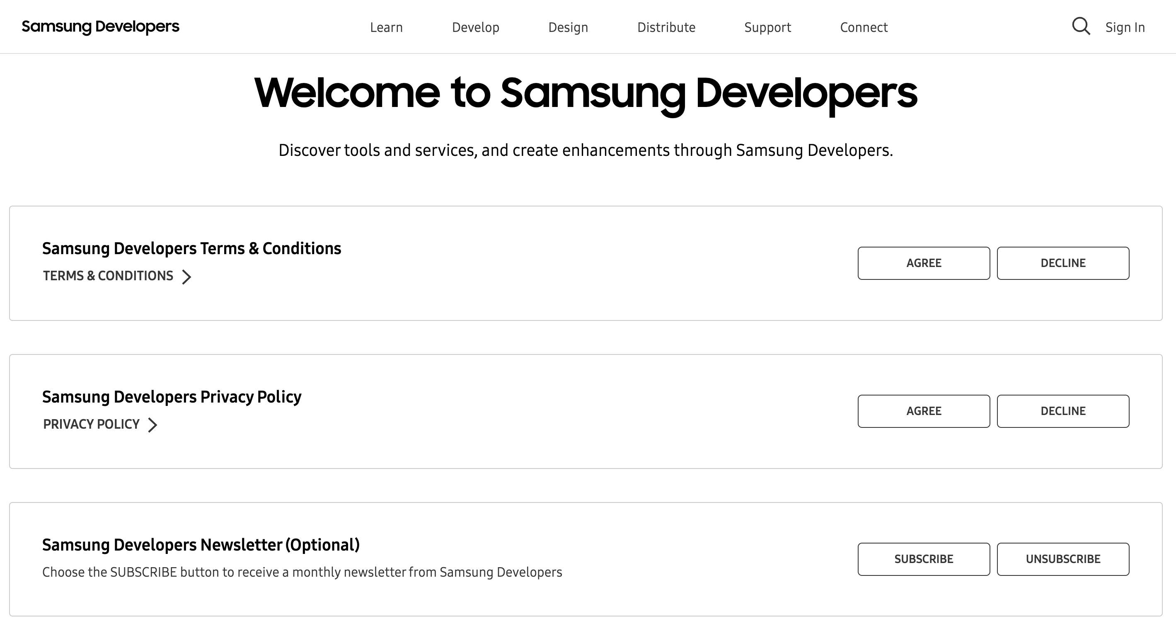This screenshot has height=631, width=1176.
Task: Click the Samsung Developers Privacy Policy heading
Action: click(x=172, y=397)
